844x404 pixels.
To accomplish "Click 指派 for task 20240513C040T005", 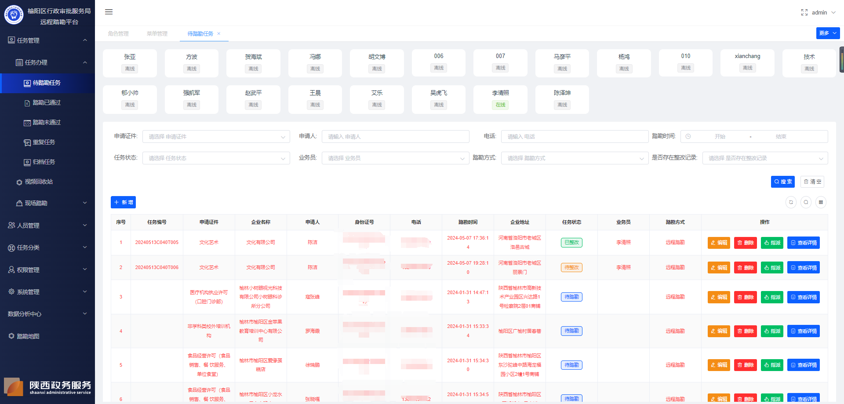I will (x=772, y=243).
